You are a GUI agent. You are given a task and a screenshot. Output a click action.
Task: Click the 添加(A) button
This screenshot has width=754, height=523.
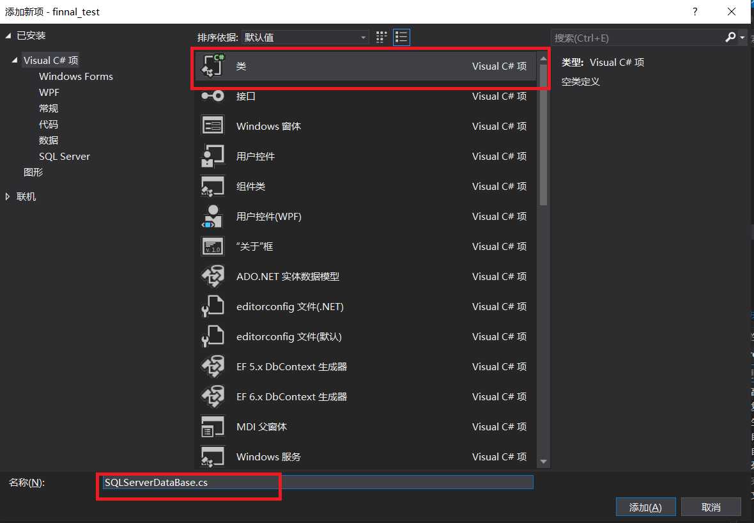tap(646, 507)
